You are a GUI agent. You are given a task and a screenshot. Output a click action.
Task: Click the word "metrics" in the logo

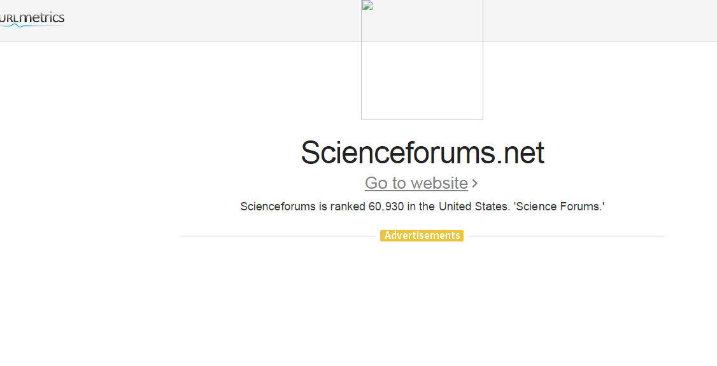coord(42,18)
